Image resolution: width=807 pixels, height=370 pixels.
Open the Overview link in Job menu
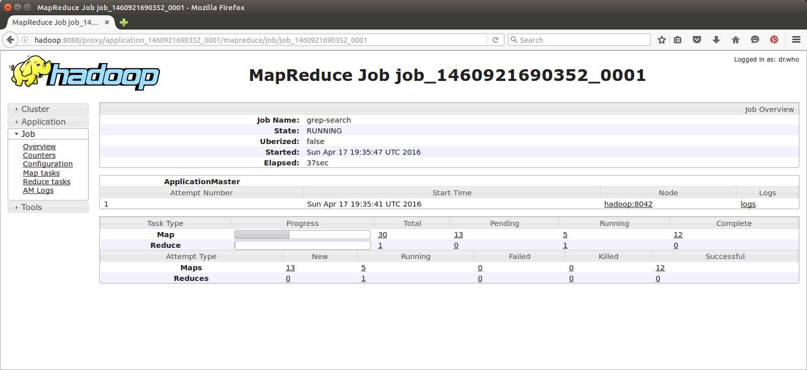tap(39, 147)
